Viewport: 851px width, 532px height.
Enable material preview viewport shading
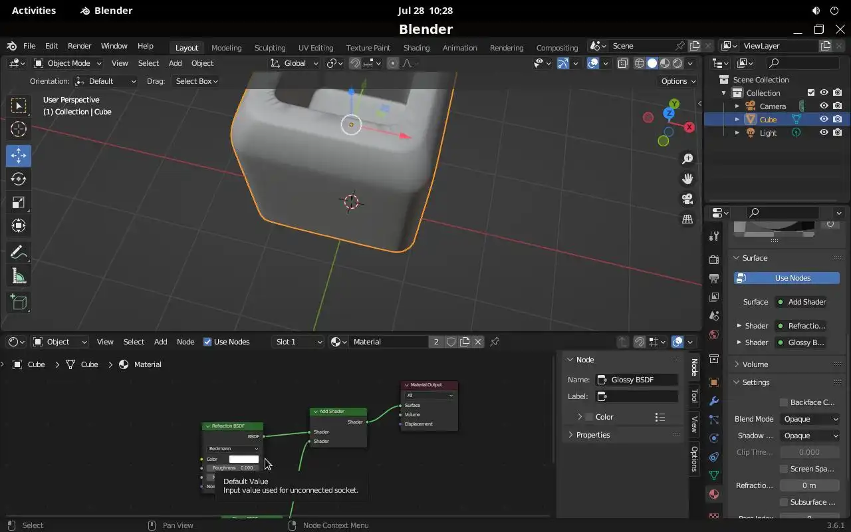point(665,63)
